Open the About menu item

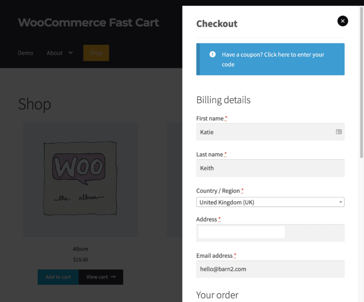pyautogui.click(x=55, y=53)
